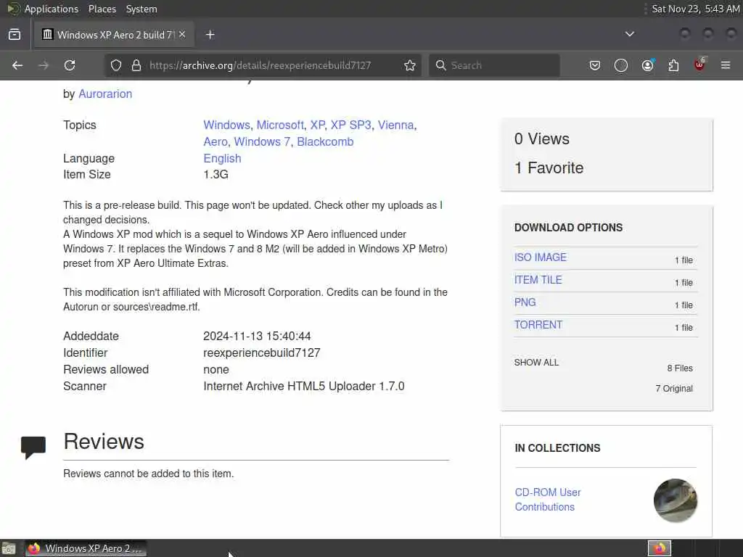Open the Places menu
The height and width of the screenshot is (557, 743).
tap(102, 9)
